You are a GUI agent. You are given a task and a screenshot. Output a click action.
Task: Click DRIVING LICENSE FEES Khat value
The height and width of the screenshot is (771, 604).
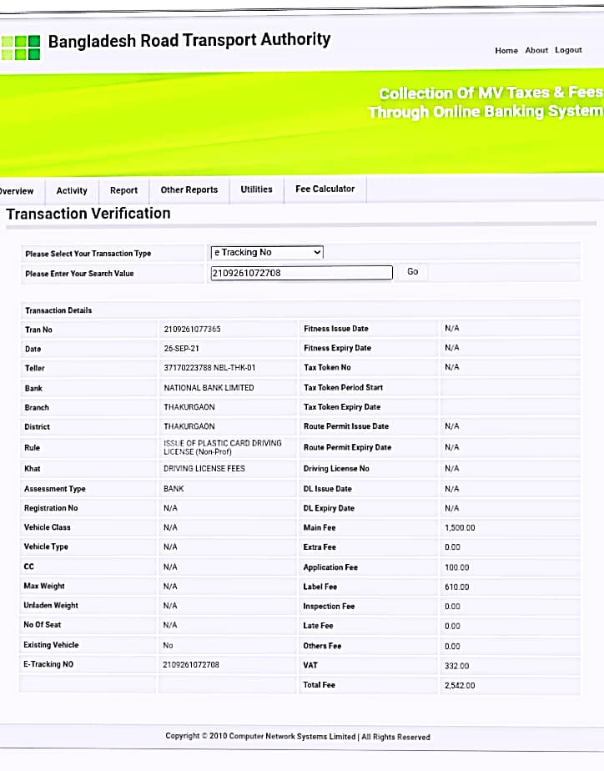(204, 469)
